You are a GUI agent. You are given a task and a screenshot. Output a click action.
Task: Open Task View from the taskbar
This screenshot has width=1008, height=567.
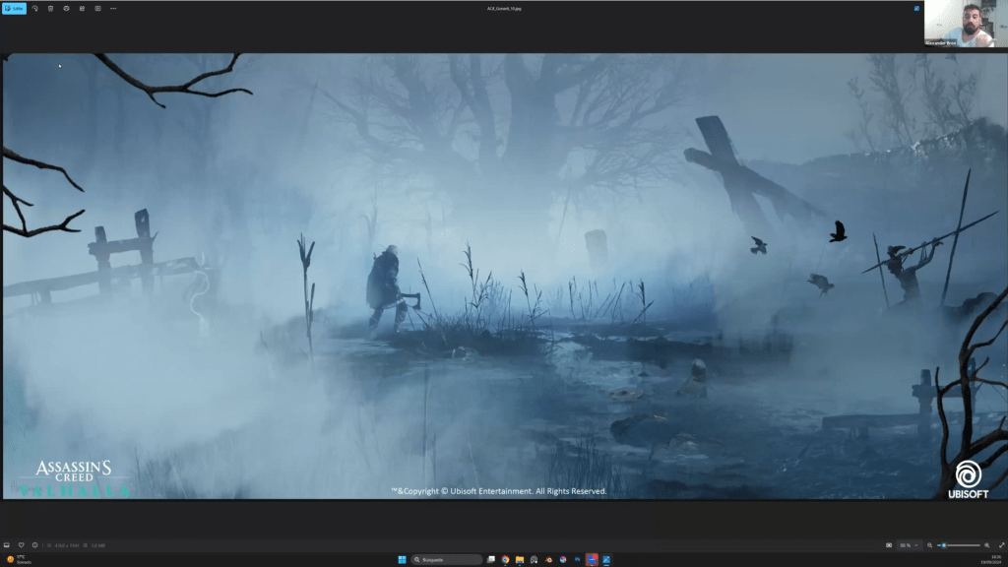click(491, 559)
